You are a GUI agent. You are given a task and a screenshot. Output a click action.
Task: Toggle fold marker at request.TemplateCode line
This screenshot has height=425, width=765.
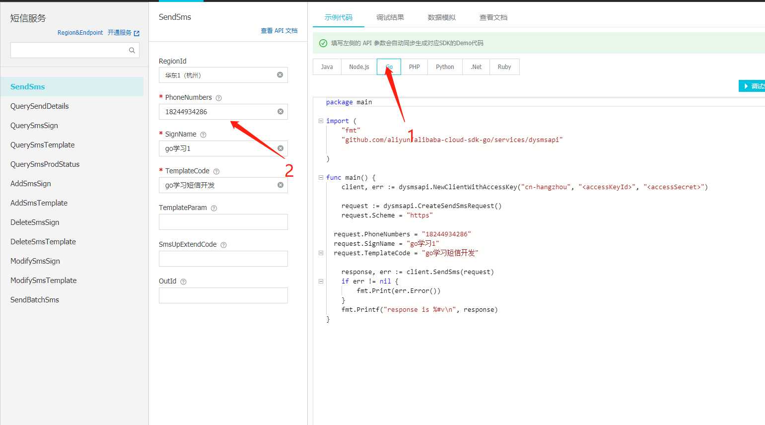click(x=321, y=253)
